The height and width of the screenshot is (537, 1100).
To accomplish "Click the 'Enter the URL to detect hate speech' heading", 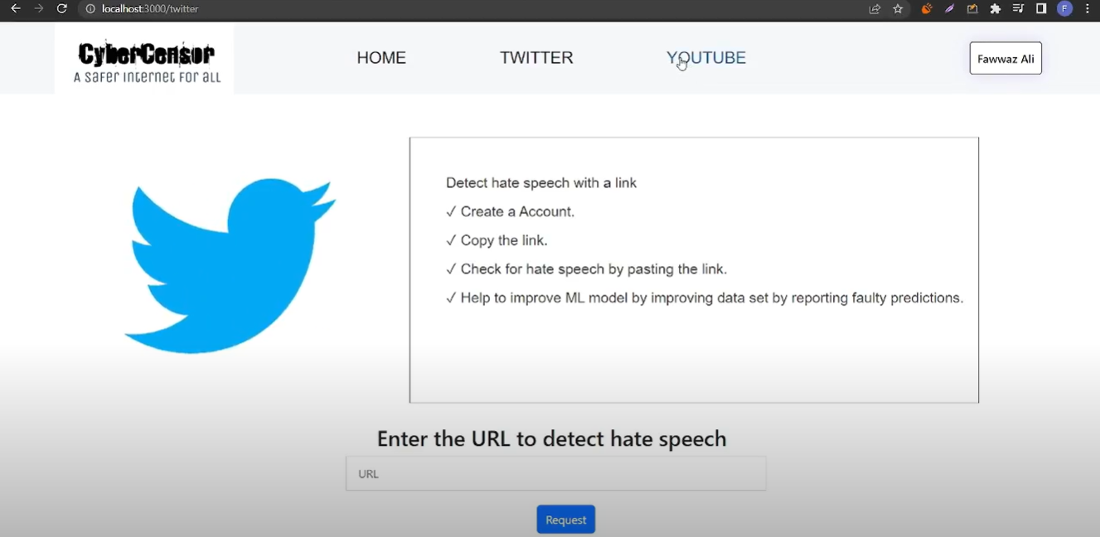I will (x=552, y=438).
